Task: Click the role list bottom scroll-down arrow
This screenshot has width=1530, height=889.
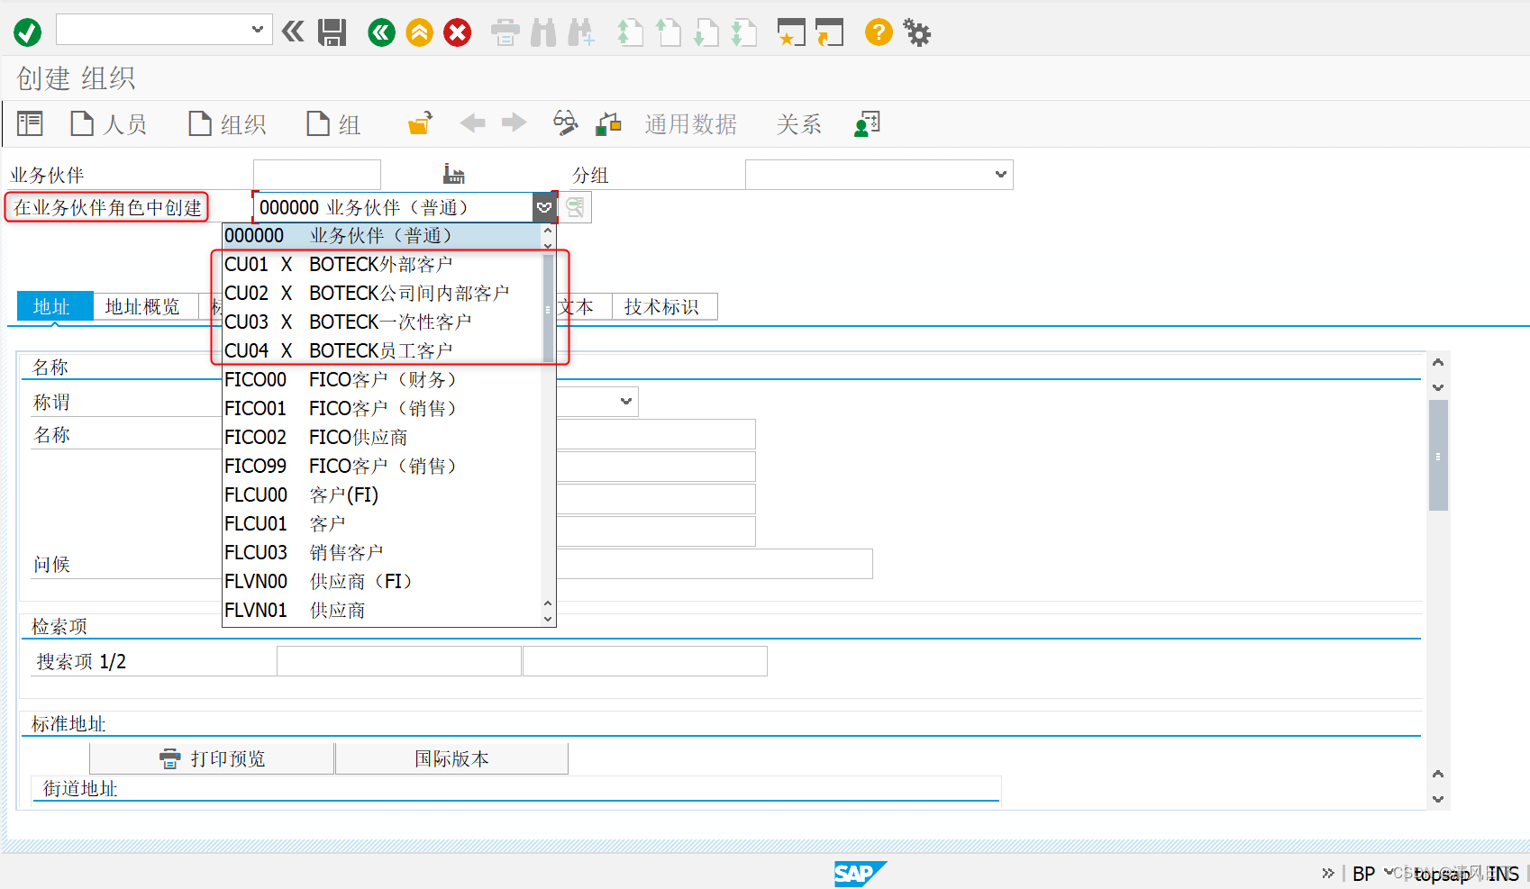Action: point(548,619)
